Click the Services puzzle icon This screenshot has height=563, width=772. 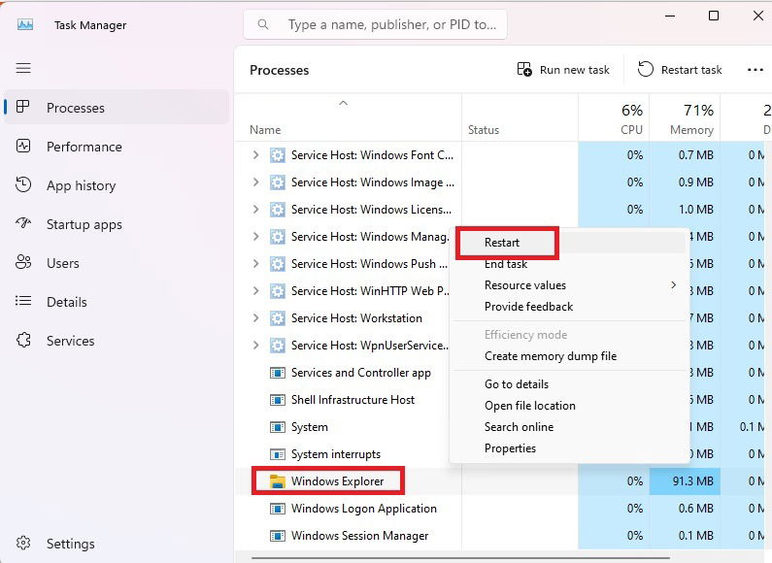[x=23, y=340]
